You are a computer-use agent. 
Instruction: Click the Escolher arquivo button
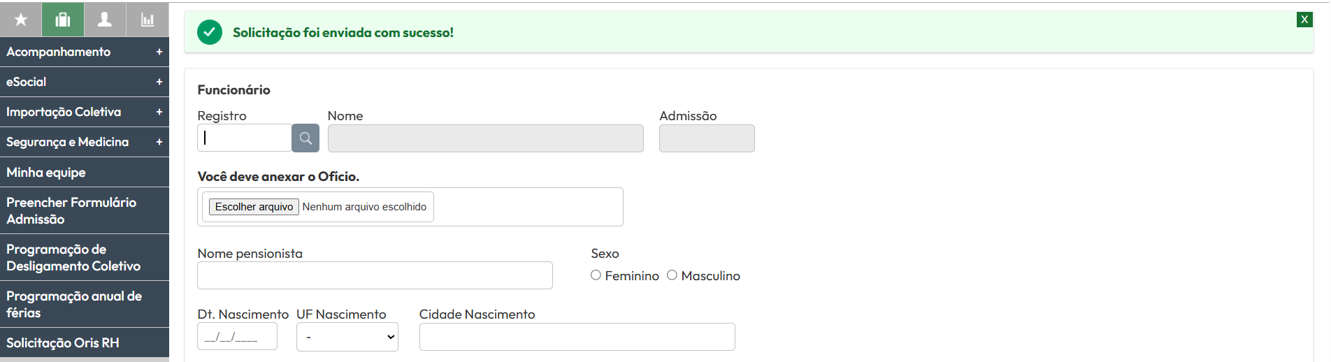coord(254,207)
